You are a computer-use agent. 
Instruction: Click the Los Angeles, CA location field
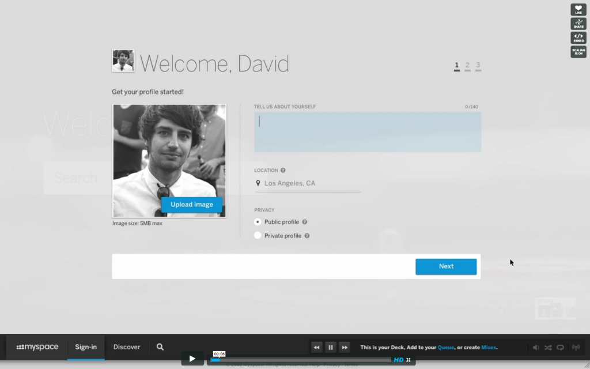tap(308, 183)
